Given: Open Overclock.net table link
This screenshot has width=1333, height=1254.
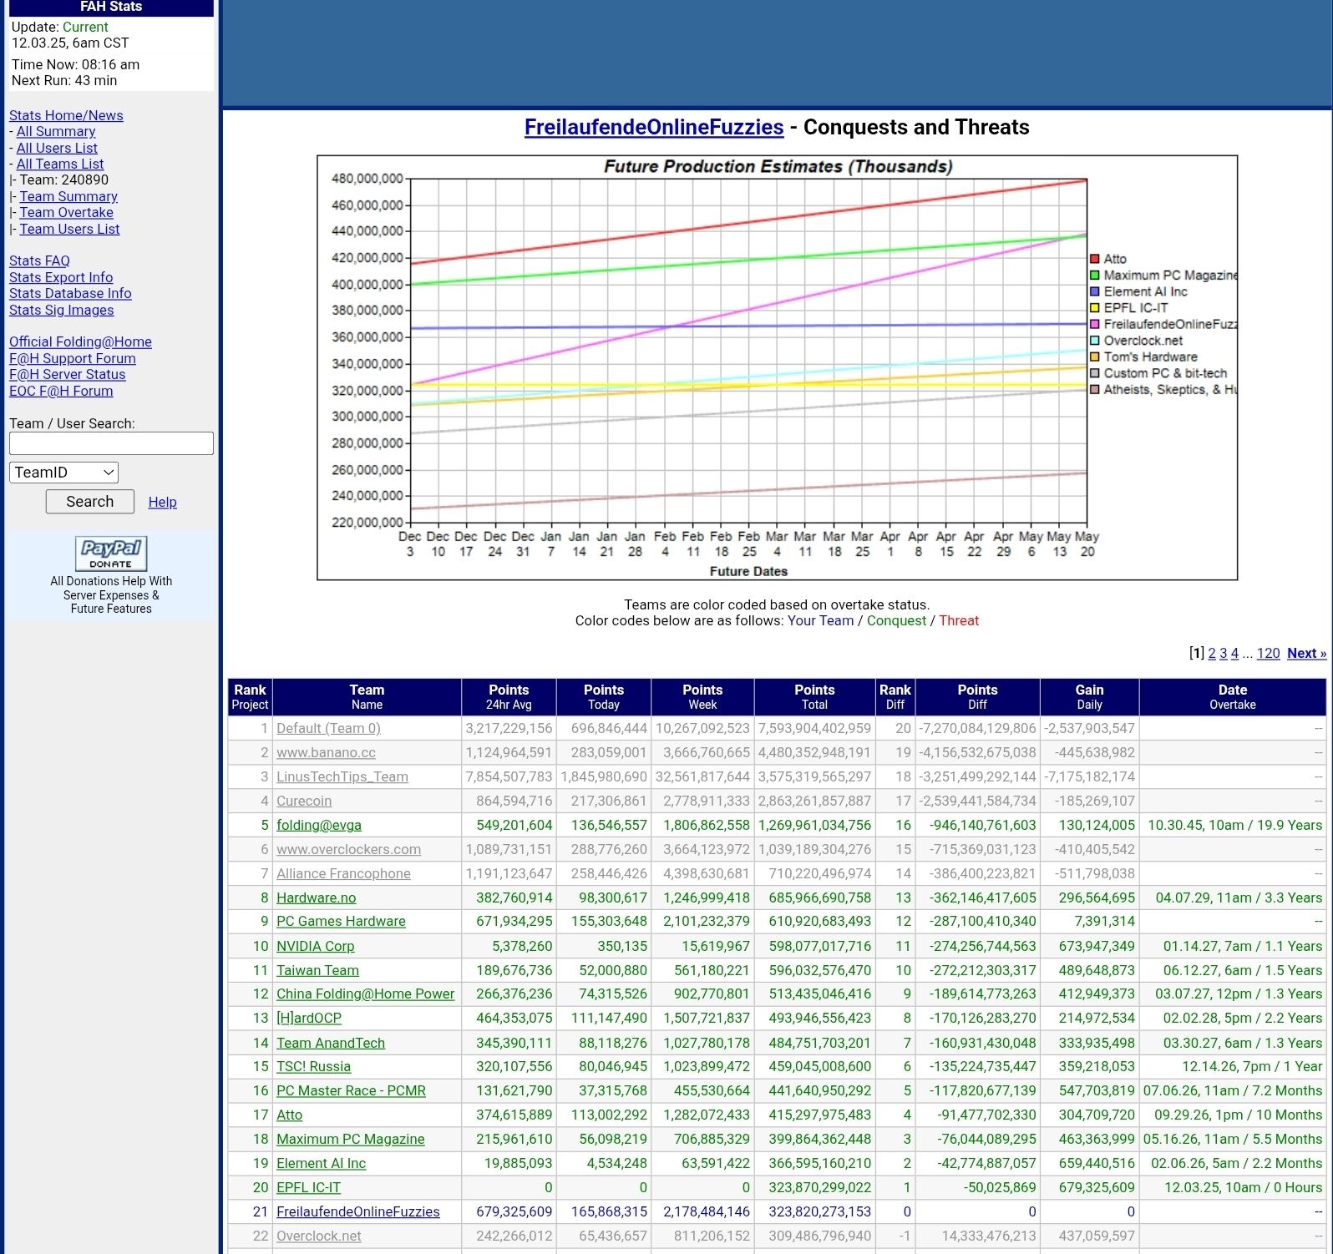Looking at the screenshot, I should (x=318, y=1236).
